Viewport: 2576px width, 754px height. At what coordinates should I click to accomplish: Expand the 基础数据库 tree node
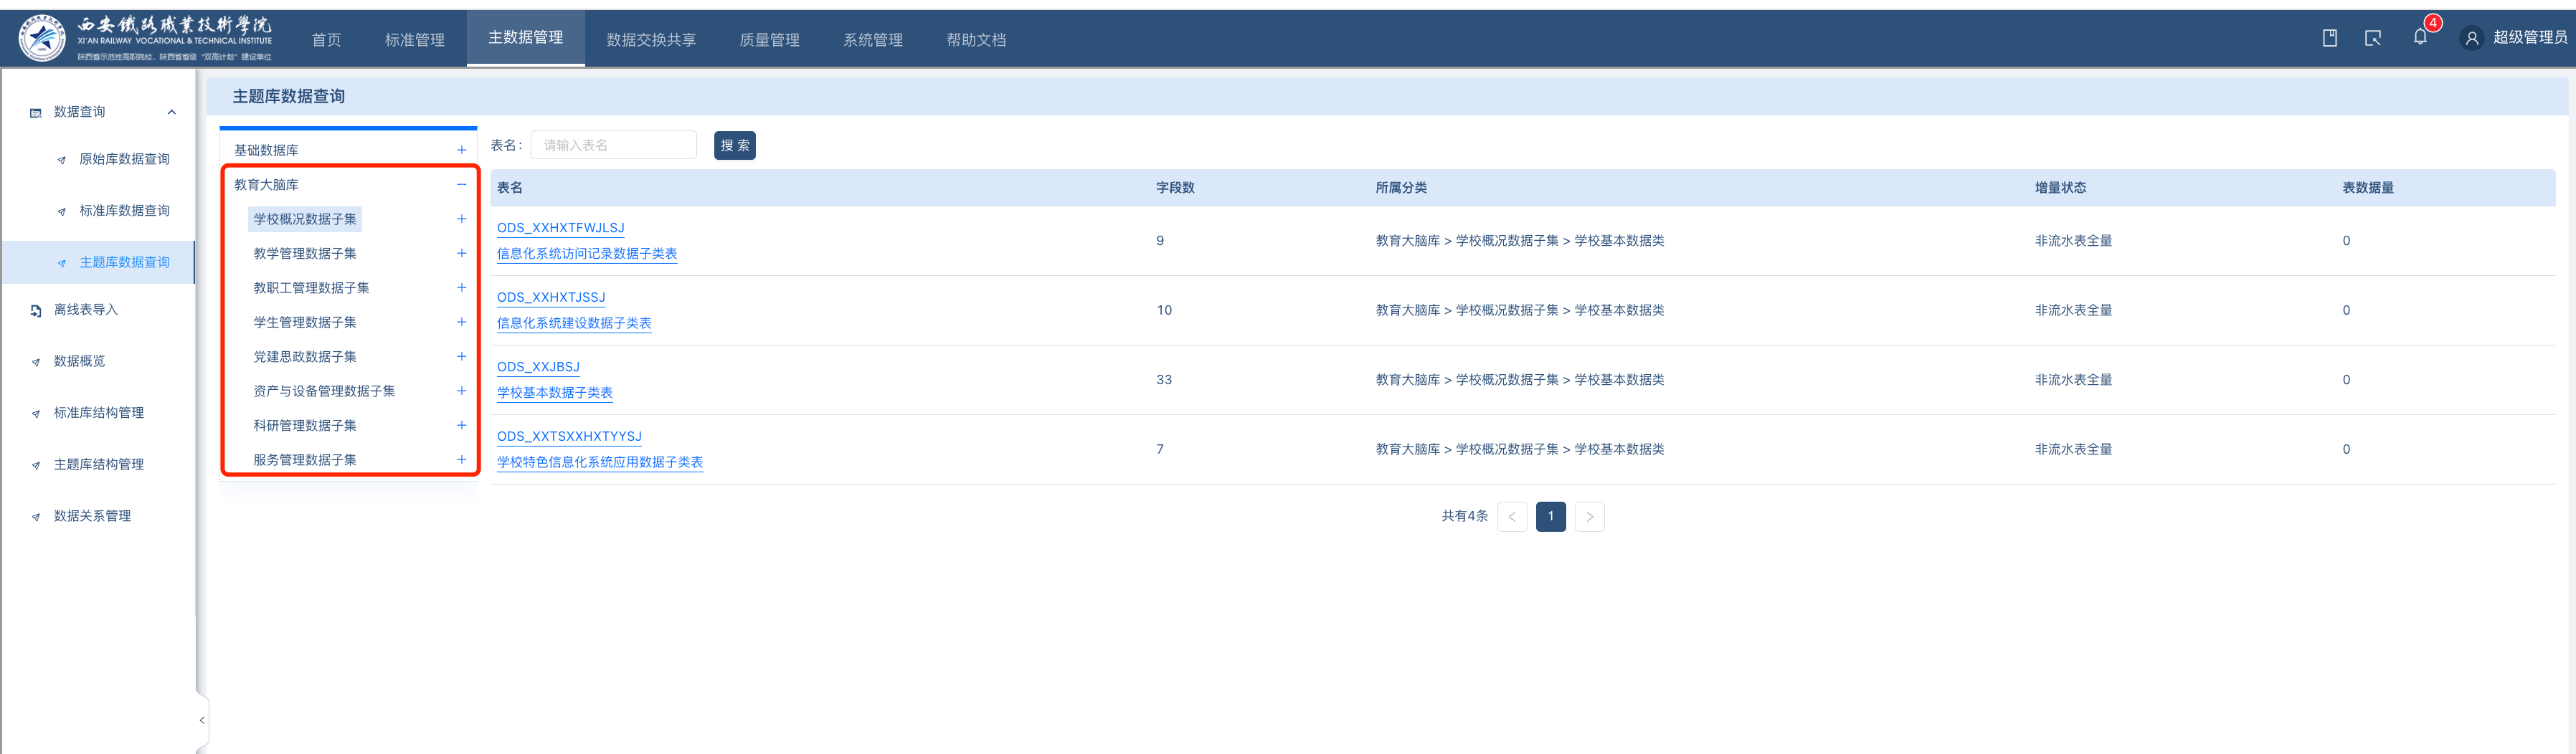461,150
